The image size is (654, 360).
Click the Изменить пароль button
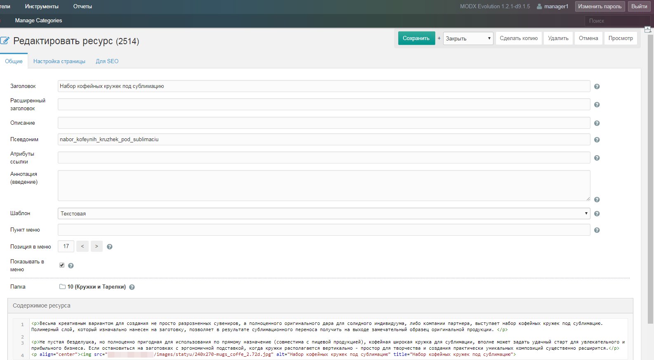point(600,7)
